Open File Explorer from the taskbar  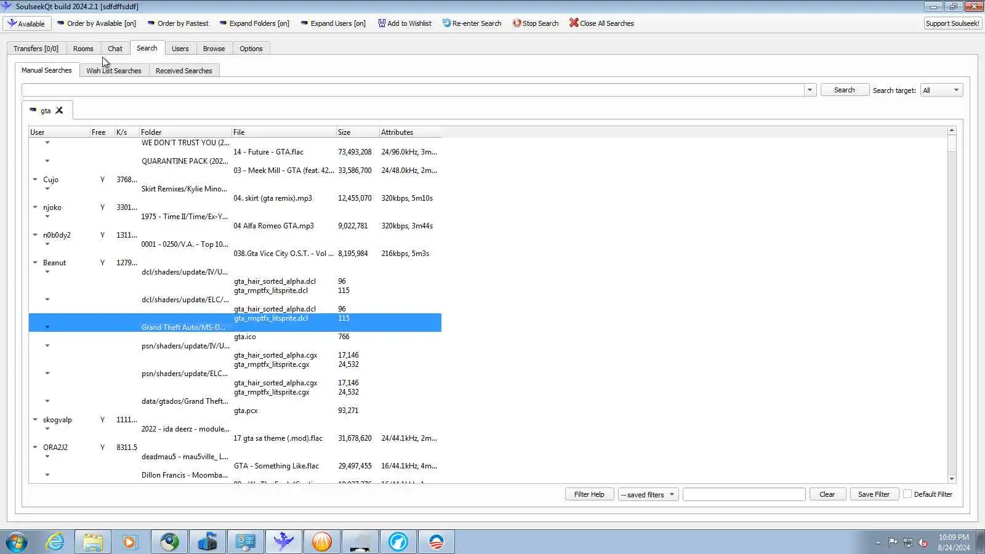pyautogui.click(x=93, y=542)
